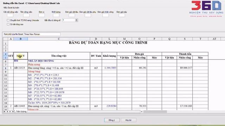
Task: Click the BẢNG DỰ TOÁN HẠNG MỤC CÔNG TRÌNH title
Action: pyautogui.click(x=108, y=43)
